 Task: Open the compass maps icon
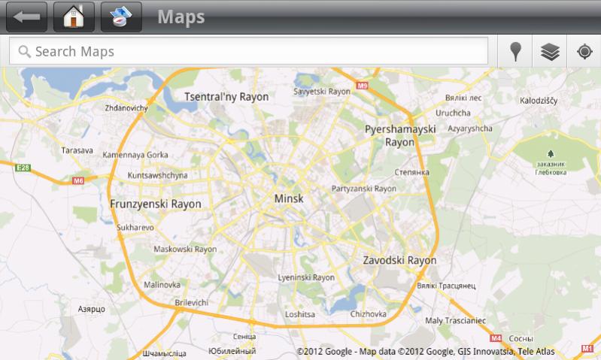(121, 17)
